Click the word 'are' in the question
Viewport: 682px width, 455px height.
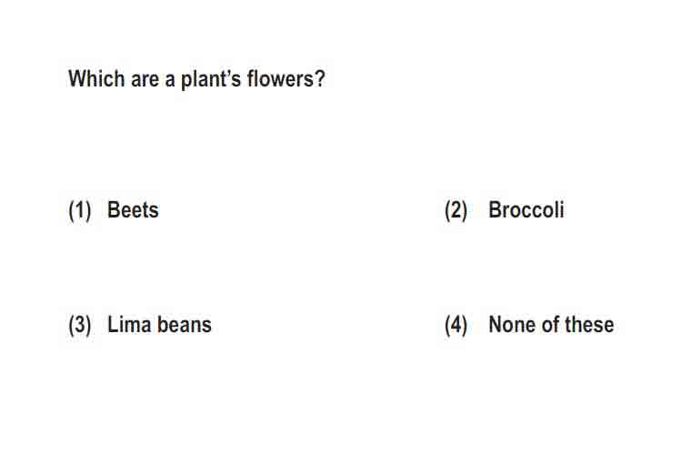click(x=145, y=81)
